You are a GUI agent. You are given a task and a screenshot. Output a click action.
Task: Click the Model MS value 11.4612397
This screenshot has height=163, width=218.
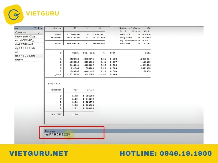[98, 35]
